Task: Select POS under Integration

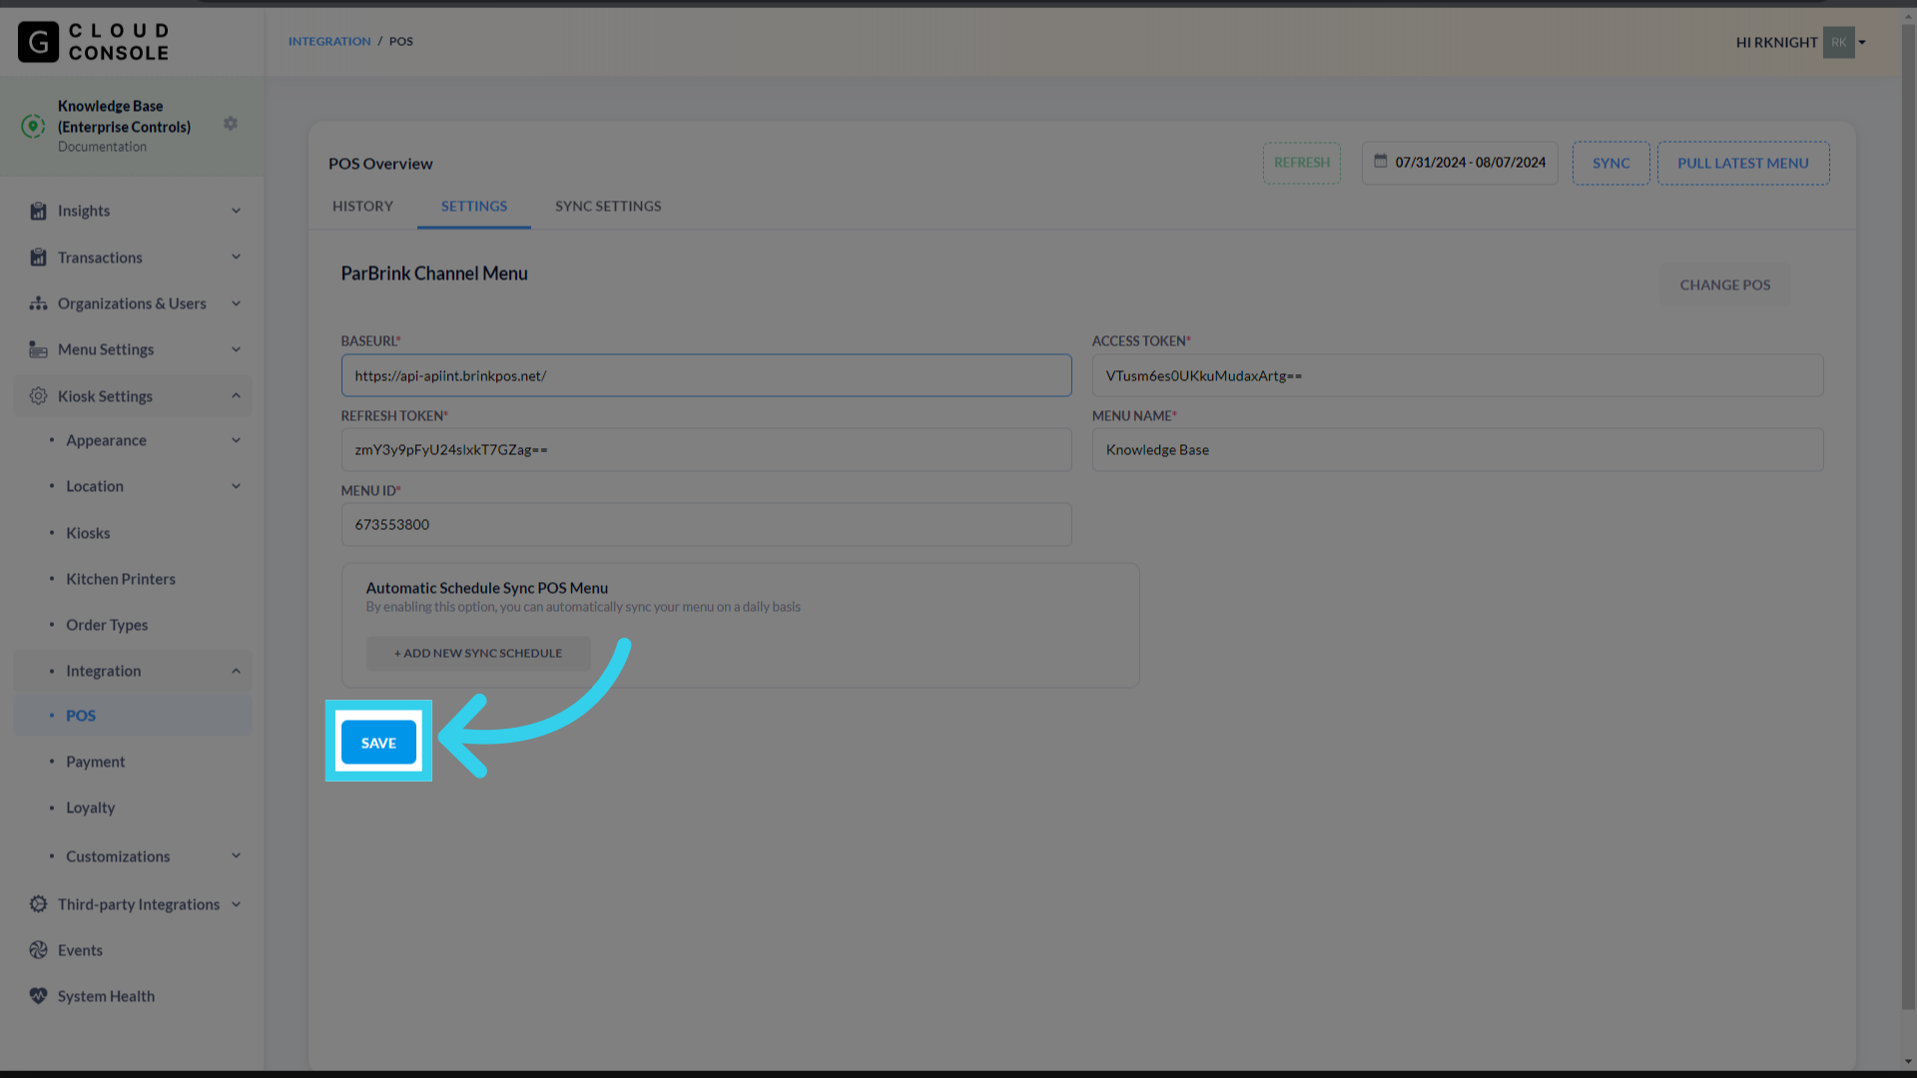Action: [x=133, y=716]
